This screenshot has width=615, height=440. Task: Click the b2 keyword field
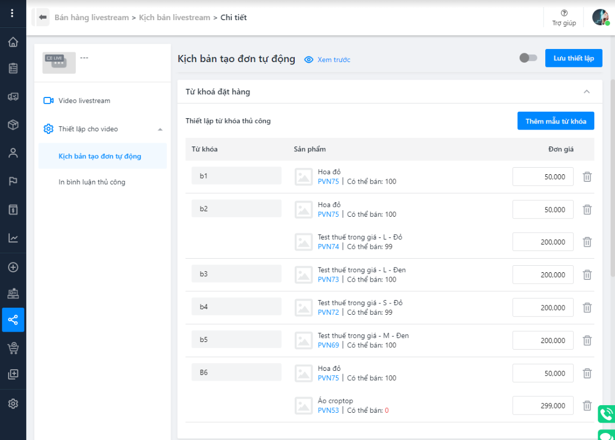[x=236, y=209]
